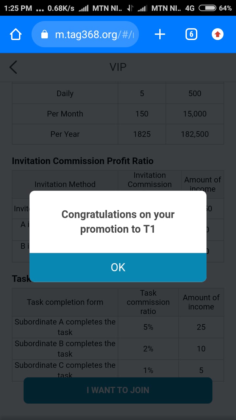
Task: Click the I WANT TO JOIN button
Action: point(118,390)
